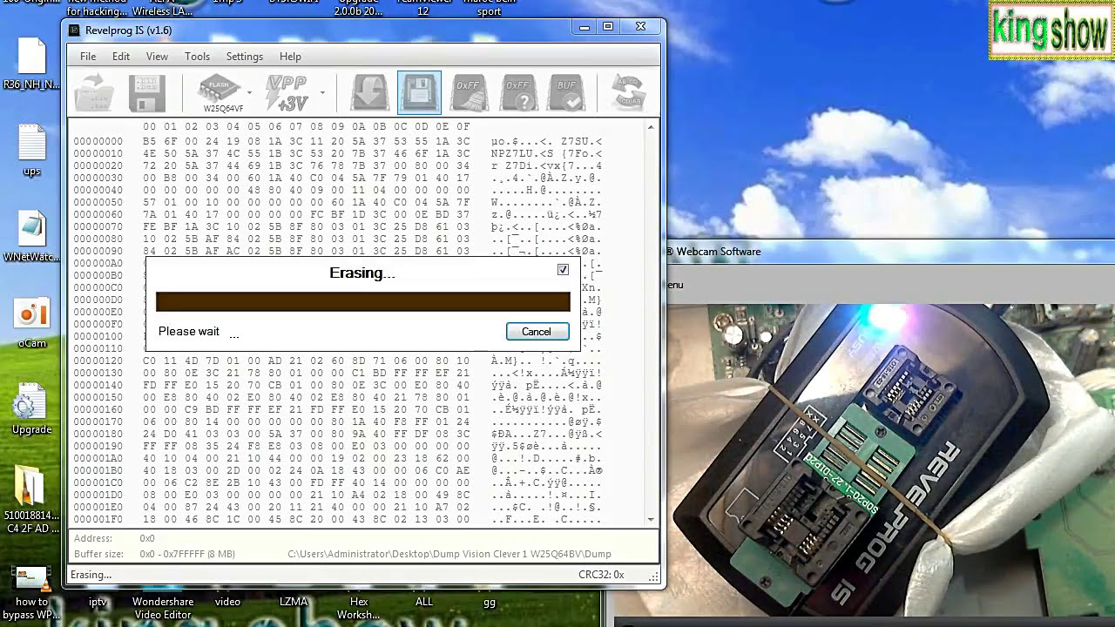Click the Revelprog IS title bar app icon

[75, 30]
